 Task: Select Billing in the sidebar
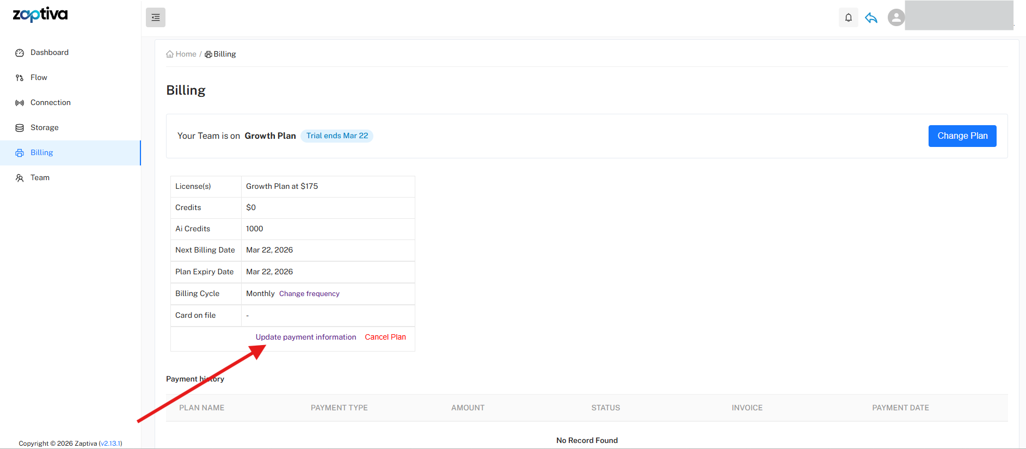click(x=41, y=152)
